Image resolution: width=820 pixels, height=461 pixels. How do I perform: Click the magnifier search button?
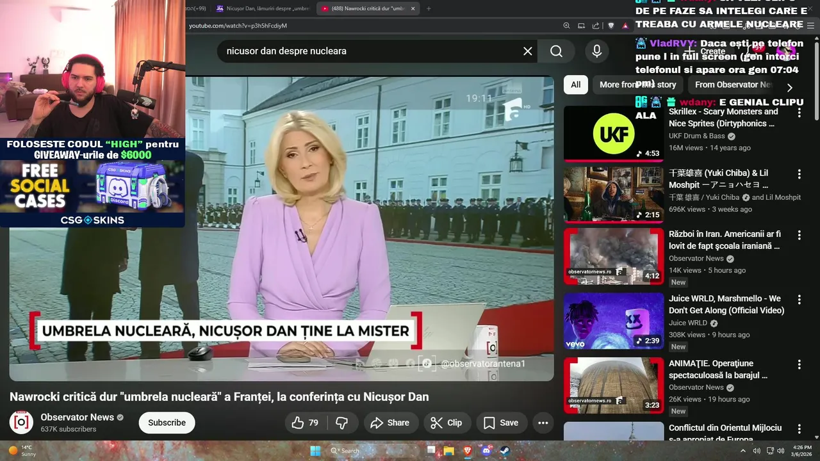pyautogui.click(x=556, y=51)
